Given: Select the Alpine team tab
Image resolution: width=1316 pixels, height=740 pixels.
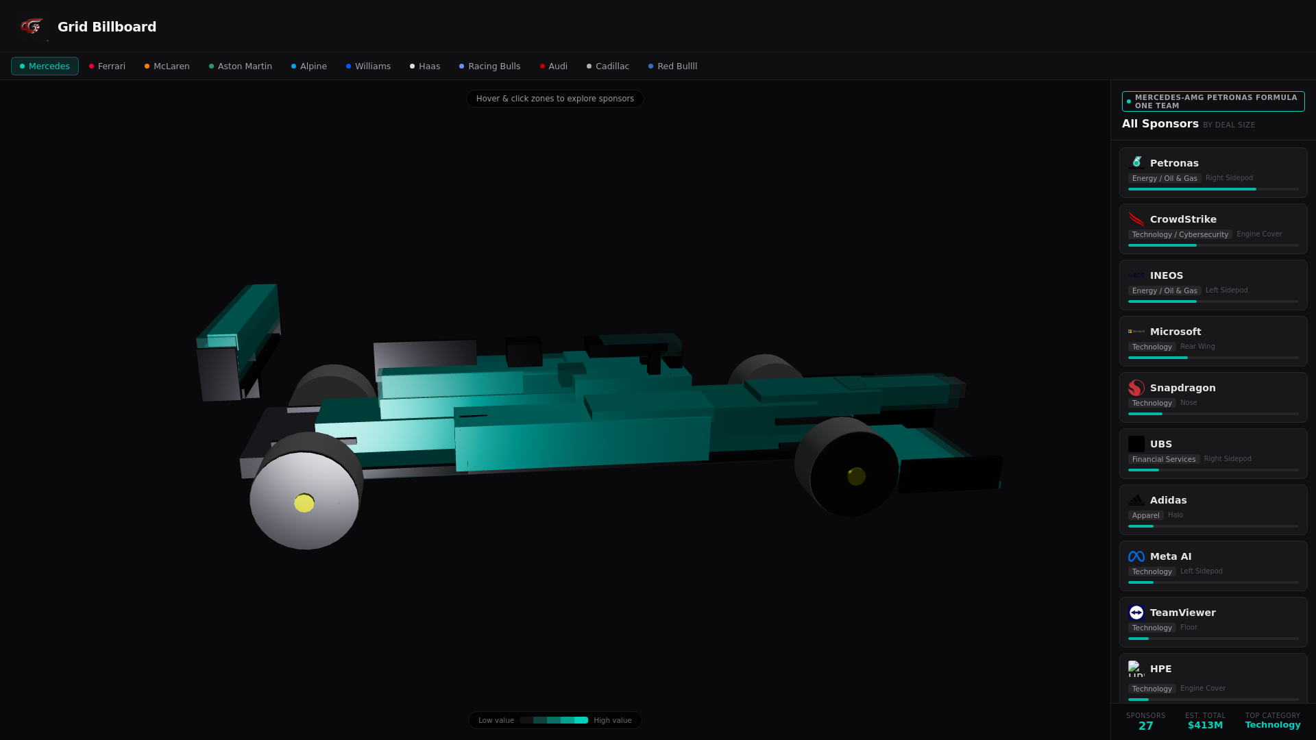Looking at the screenshot, I should (308, 66).
